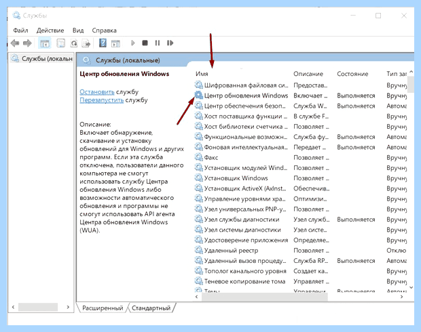
Task: Click gear icon next to Факс
Action: [199, 157]
